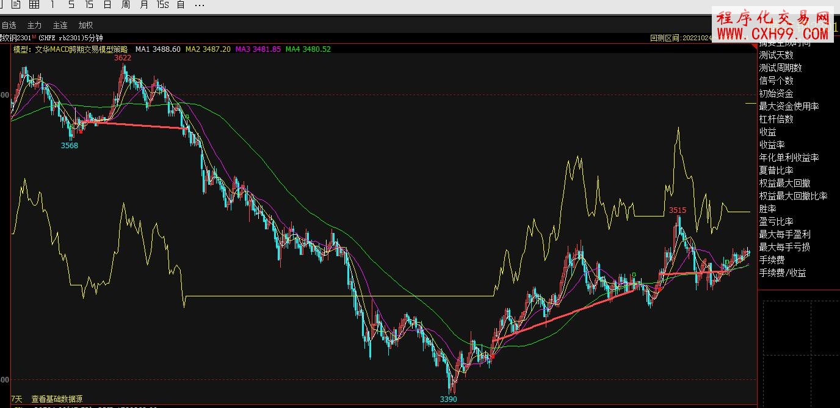
Task: Click the 3390 low price marker
Action: (449, 399)
